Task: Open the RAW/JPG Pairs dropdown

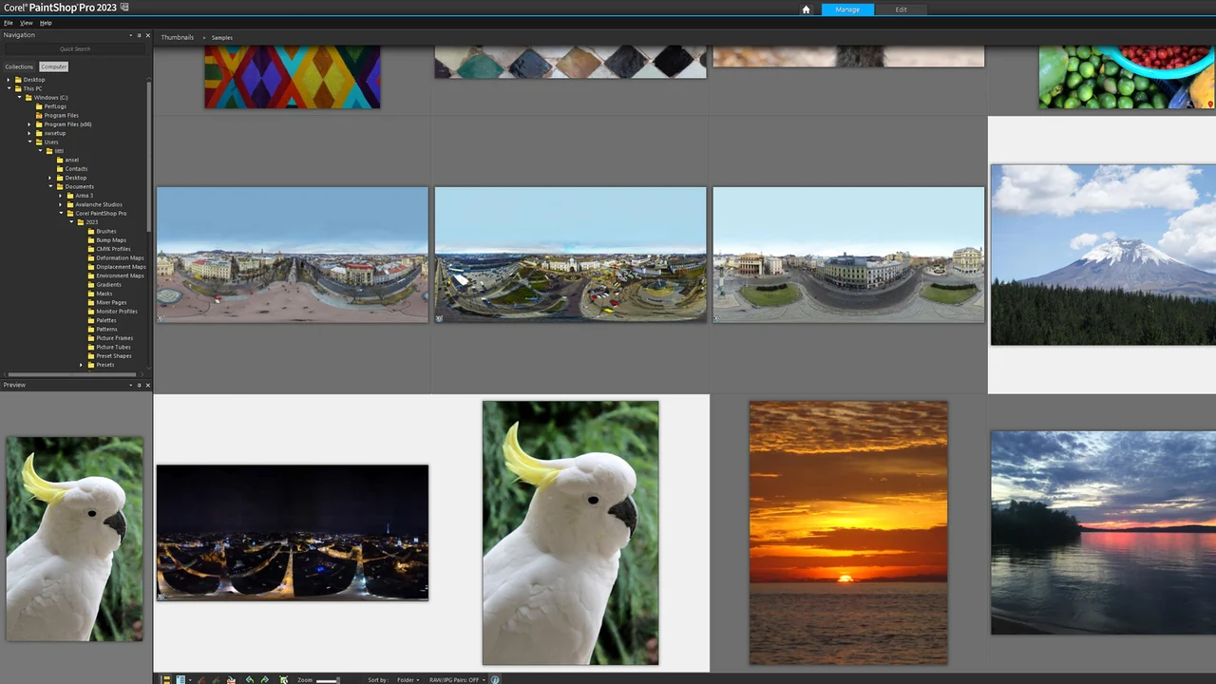Action: click(457, 680)
